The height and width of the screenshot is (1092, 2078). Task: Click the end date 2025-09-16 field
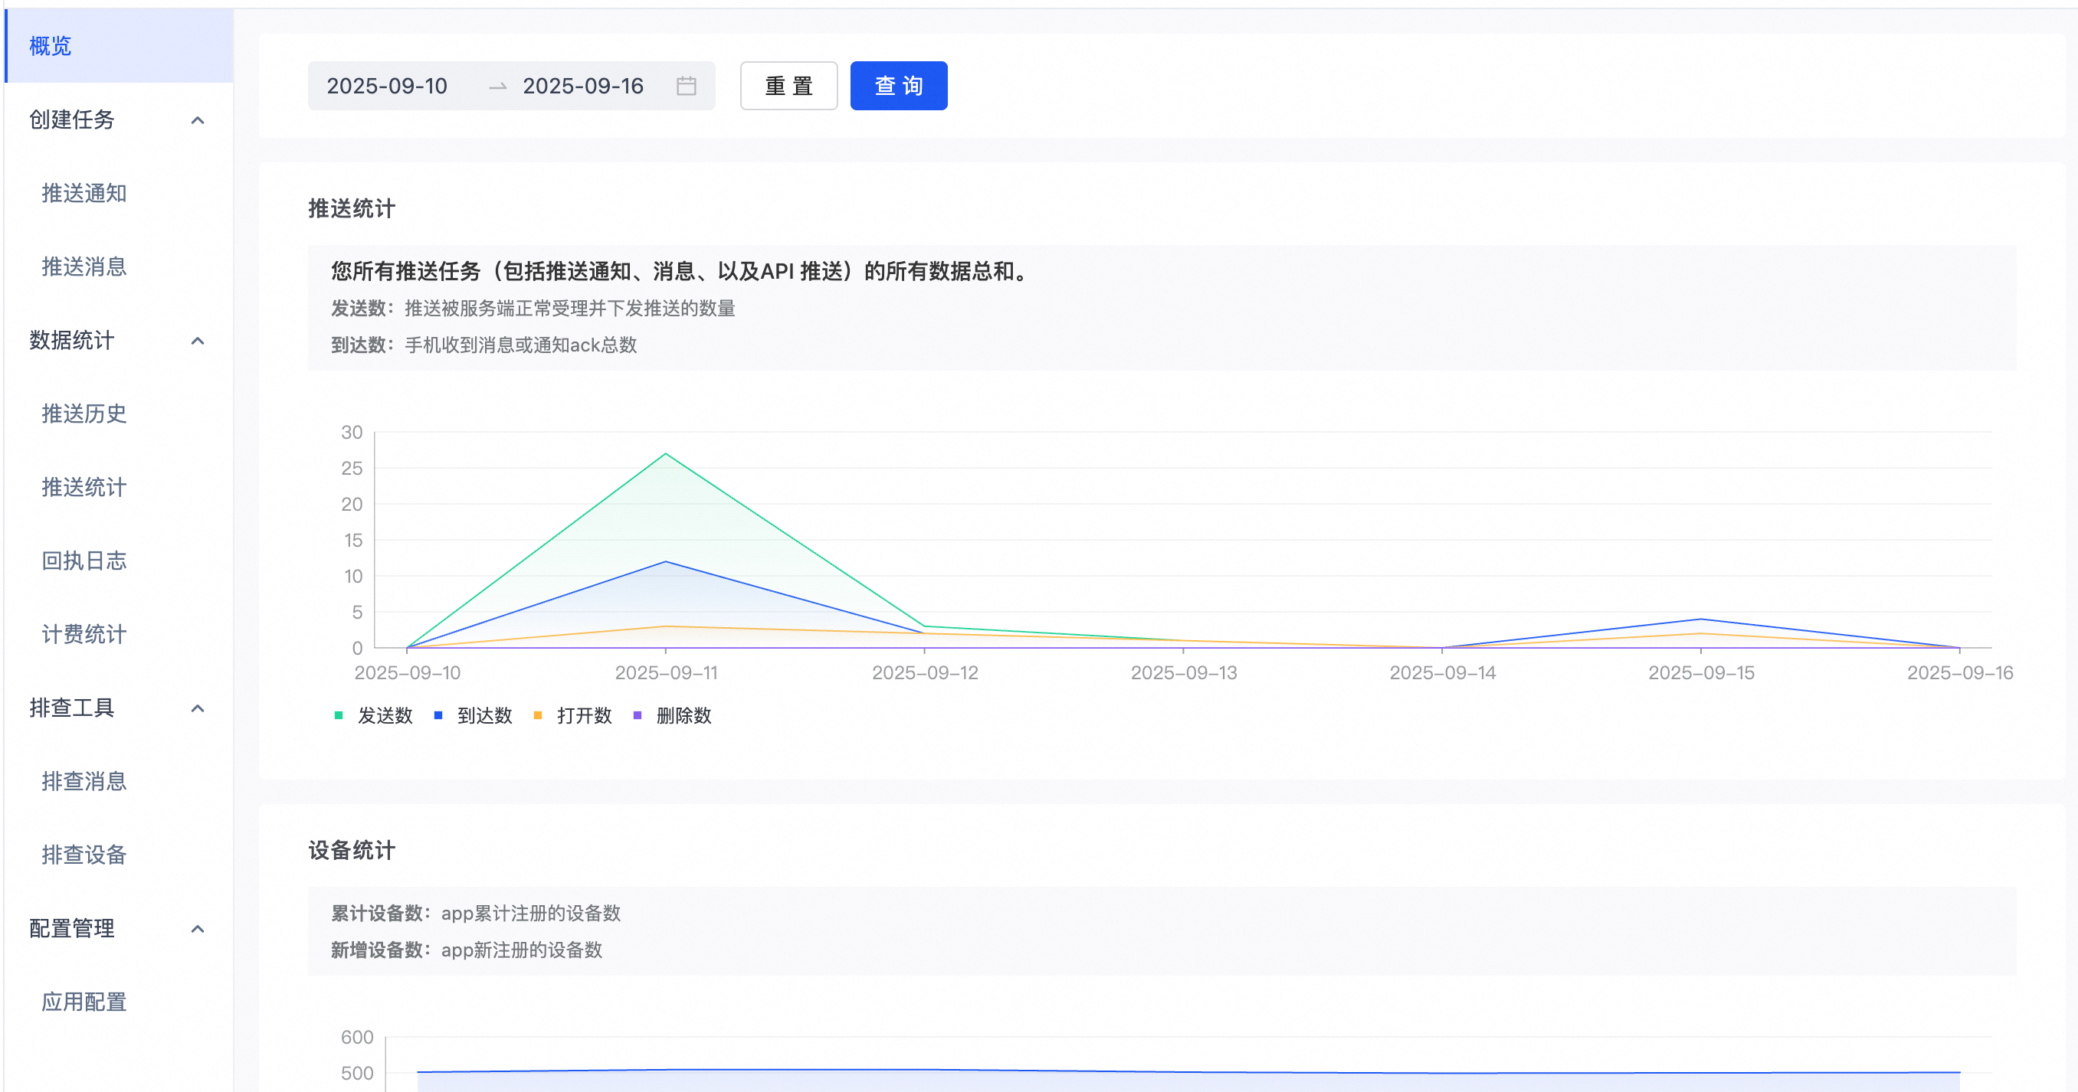click(582, 86)
